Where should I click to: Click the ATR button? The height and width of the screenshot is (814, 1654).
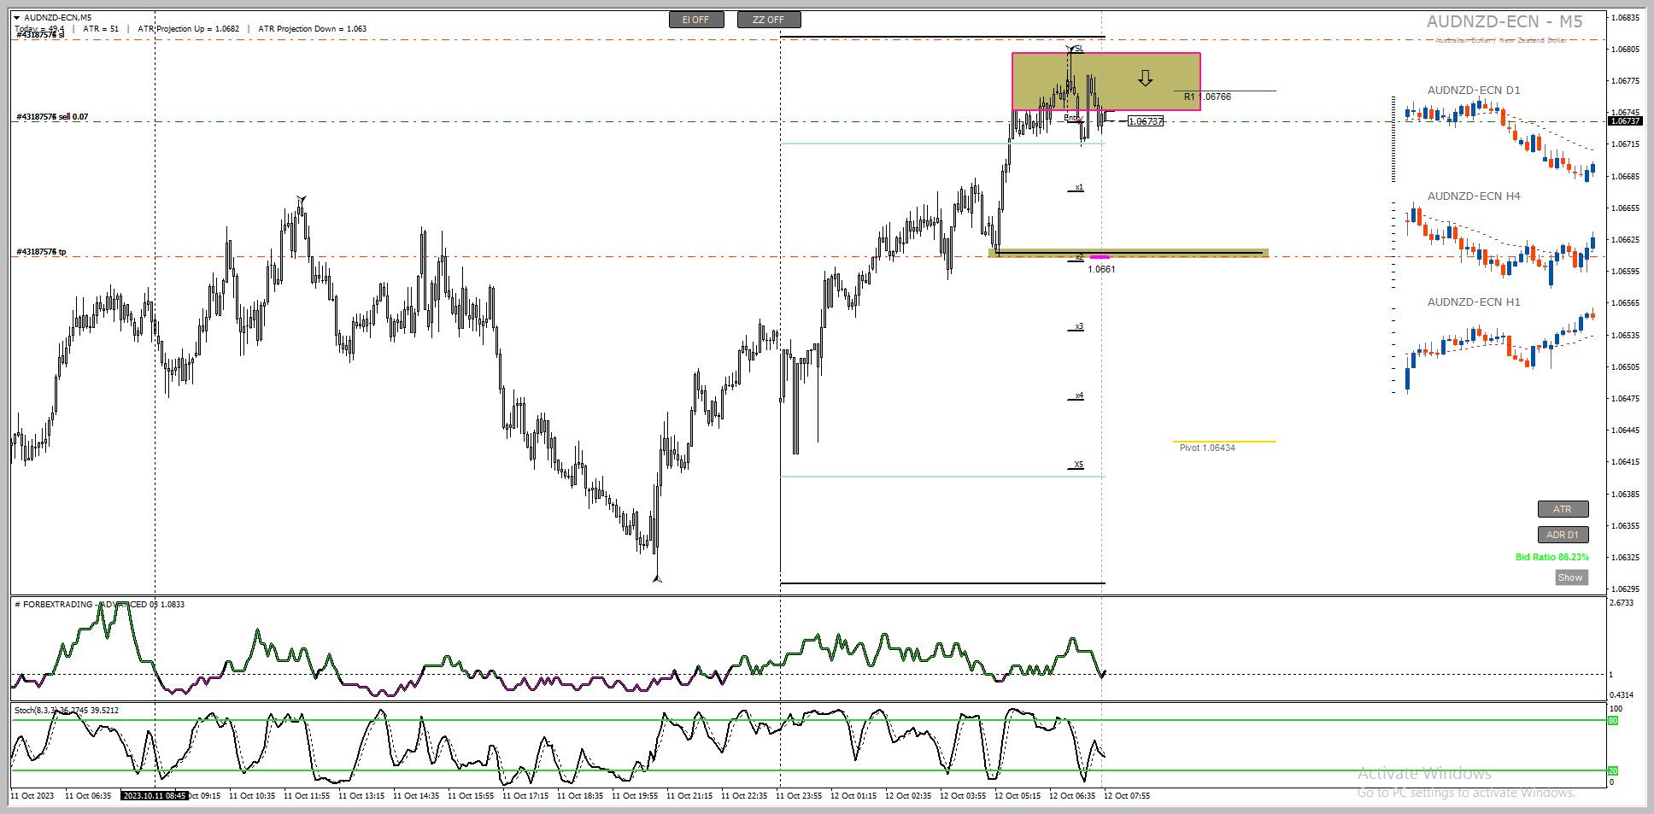(1563, 509)
